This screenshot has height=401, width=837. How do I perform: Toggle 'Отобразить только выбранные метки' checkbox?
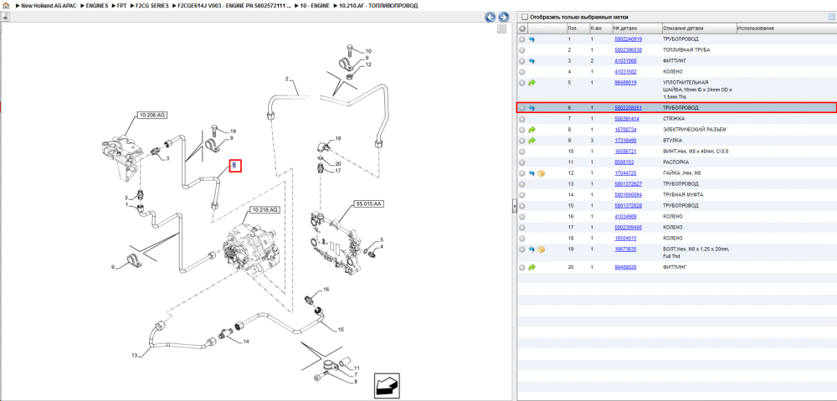coord(524,17)
